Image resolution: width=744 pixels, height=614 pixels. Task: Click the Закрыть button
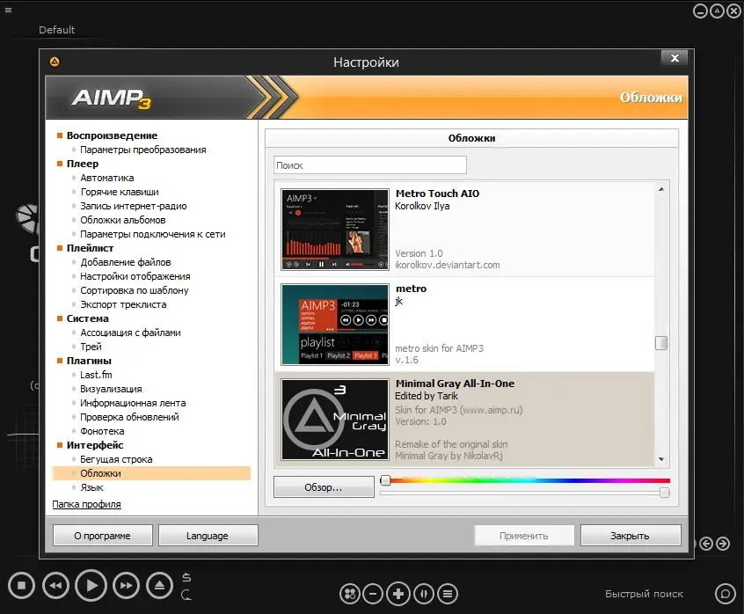click(x=631, y=536)
